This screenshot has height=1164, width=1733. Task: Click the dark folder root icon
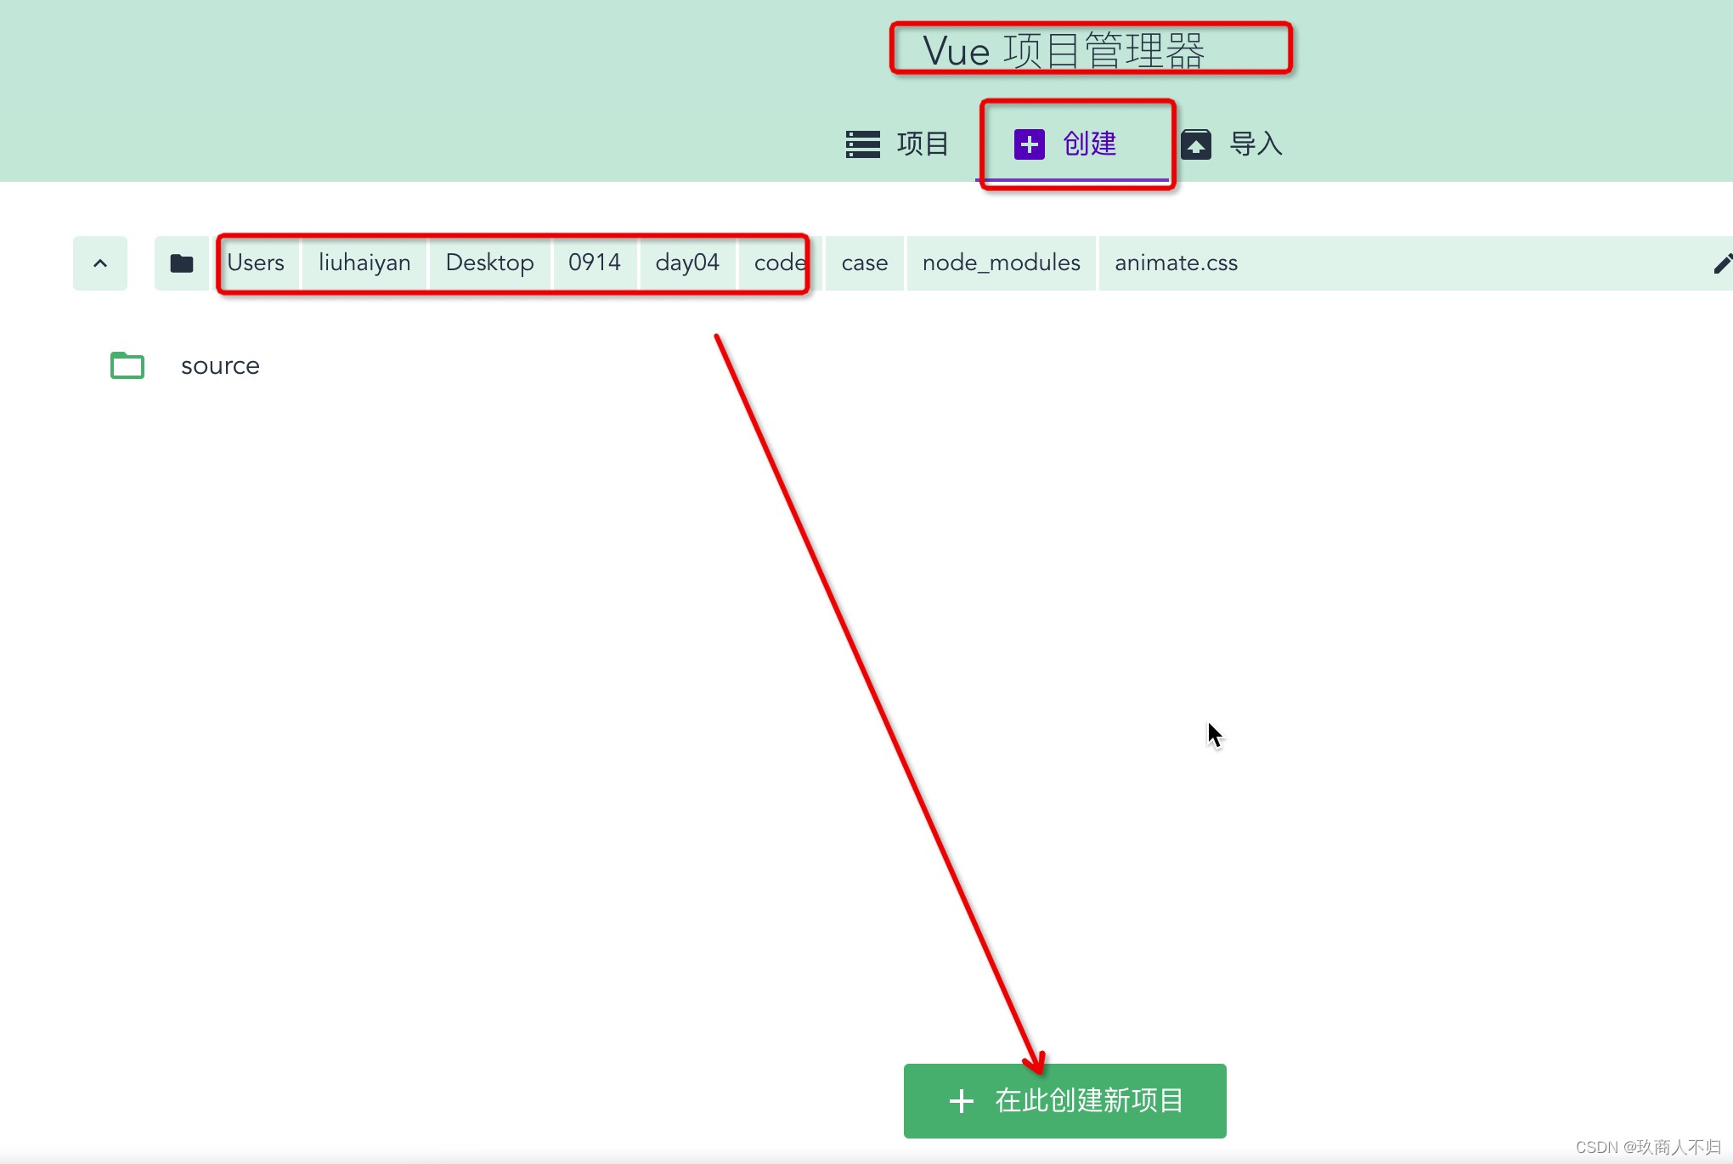pyautogui.click(x=181, y=263)
